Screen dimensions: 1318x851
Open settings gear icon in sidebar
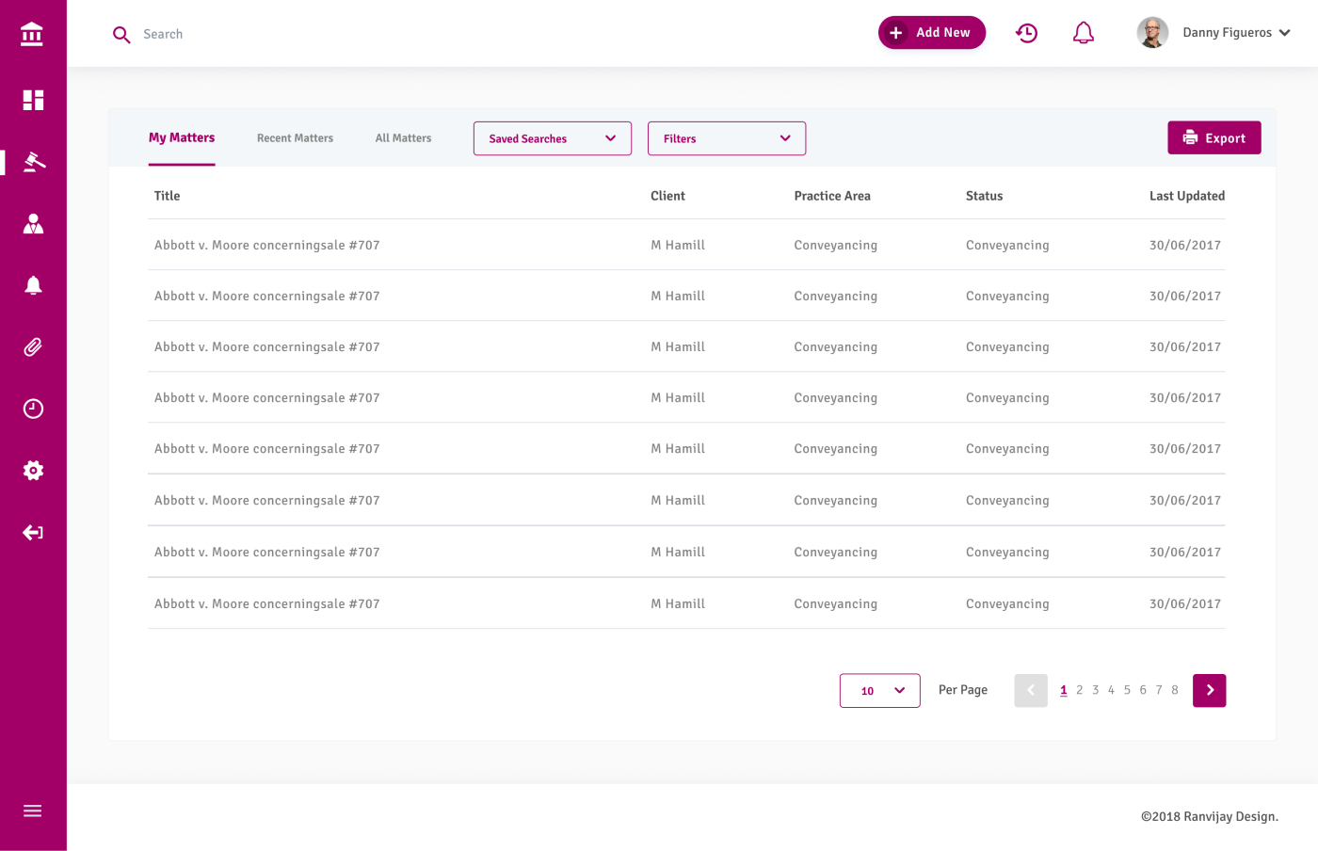(x=33, y=471)
